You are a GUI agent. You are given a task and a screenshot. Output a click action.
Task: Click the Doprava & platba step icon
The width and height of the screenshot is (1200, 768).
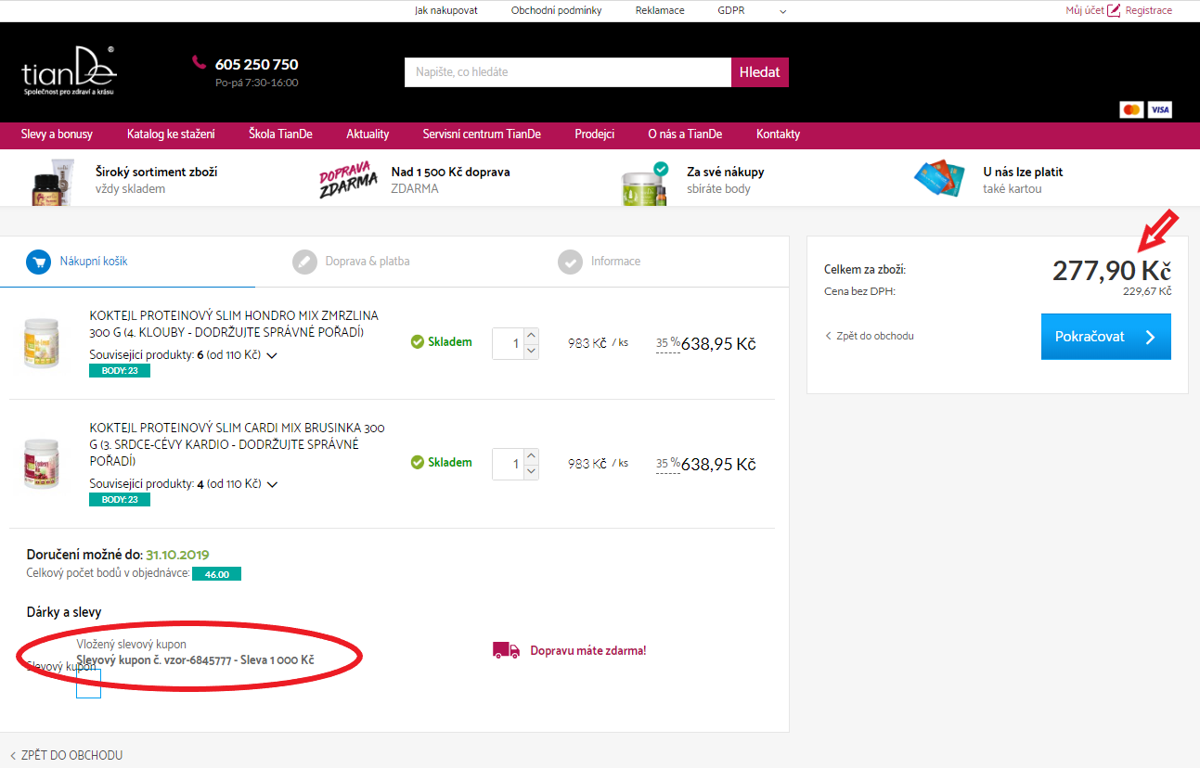pos(304,262)
